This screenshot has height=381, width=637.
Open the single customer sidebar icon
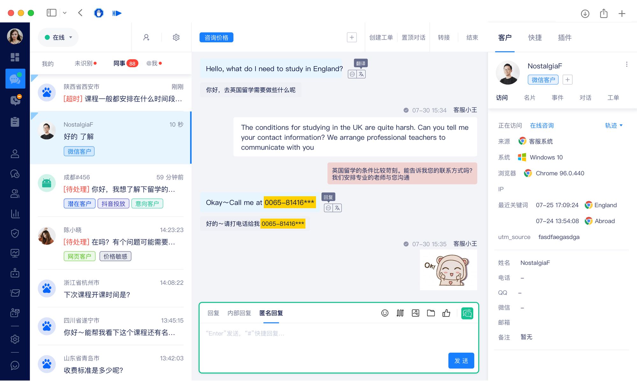tap(15, 154)
